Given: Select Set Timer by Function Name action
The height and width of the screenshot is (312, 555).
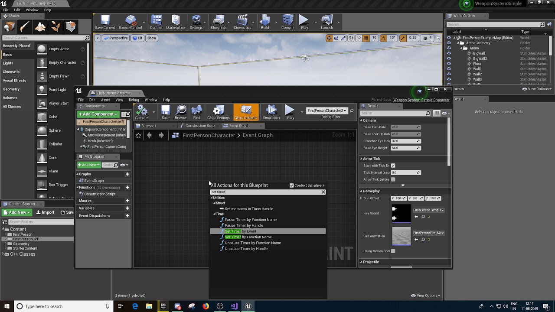Looking at the screenshot, I should coord(268,237).
